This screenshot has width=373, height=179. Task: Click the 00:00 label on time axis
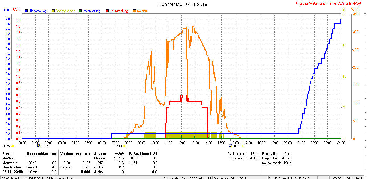pos(22,143)
